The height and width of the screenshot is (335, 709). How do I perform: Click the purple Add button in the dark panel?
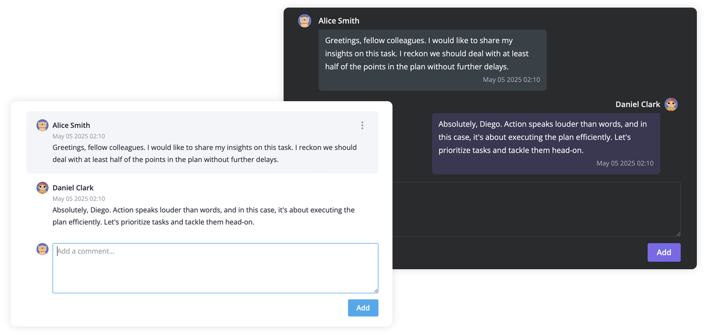664,253
